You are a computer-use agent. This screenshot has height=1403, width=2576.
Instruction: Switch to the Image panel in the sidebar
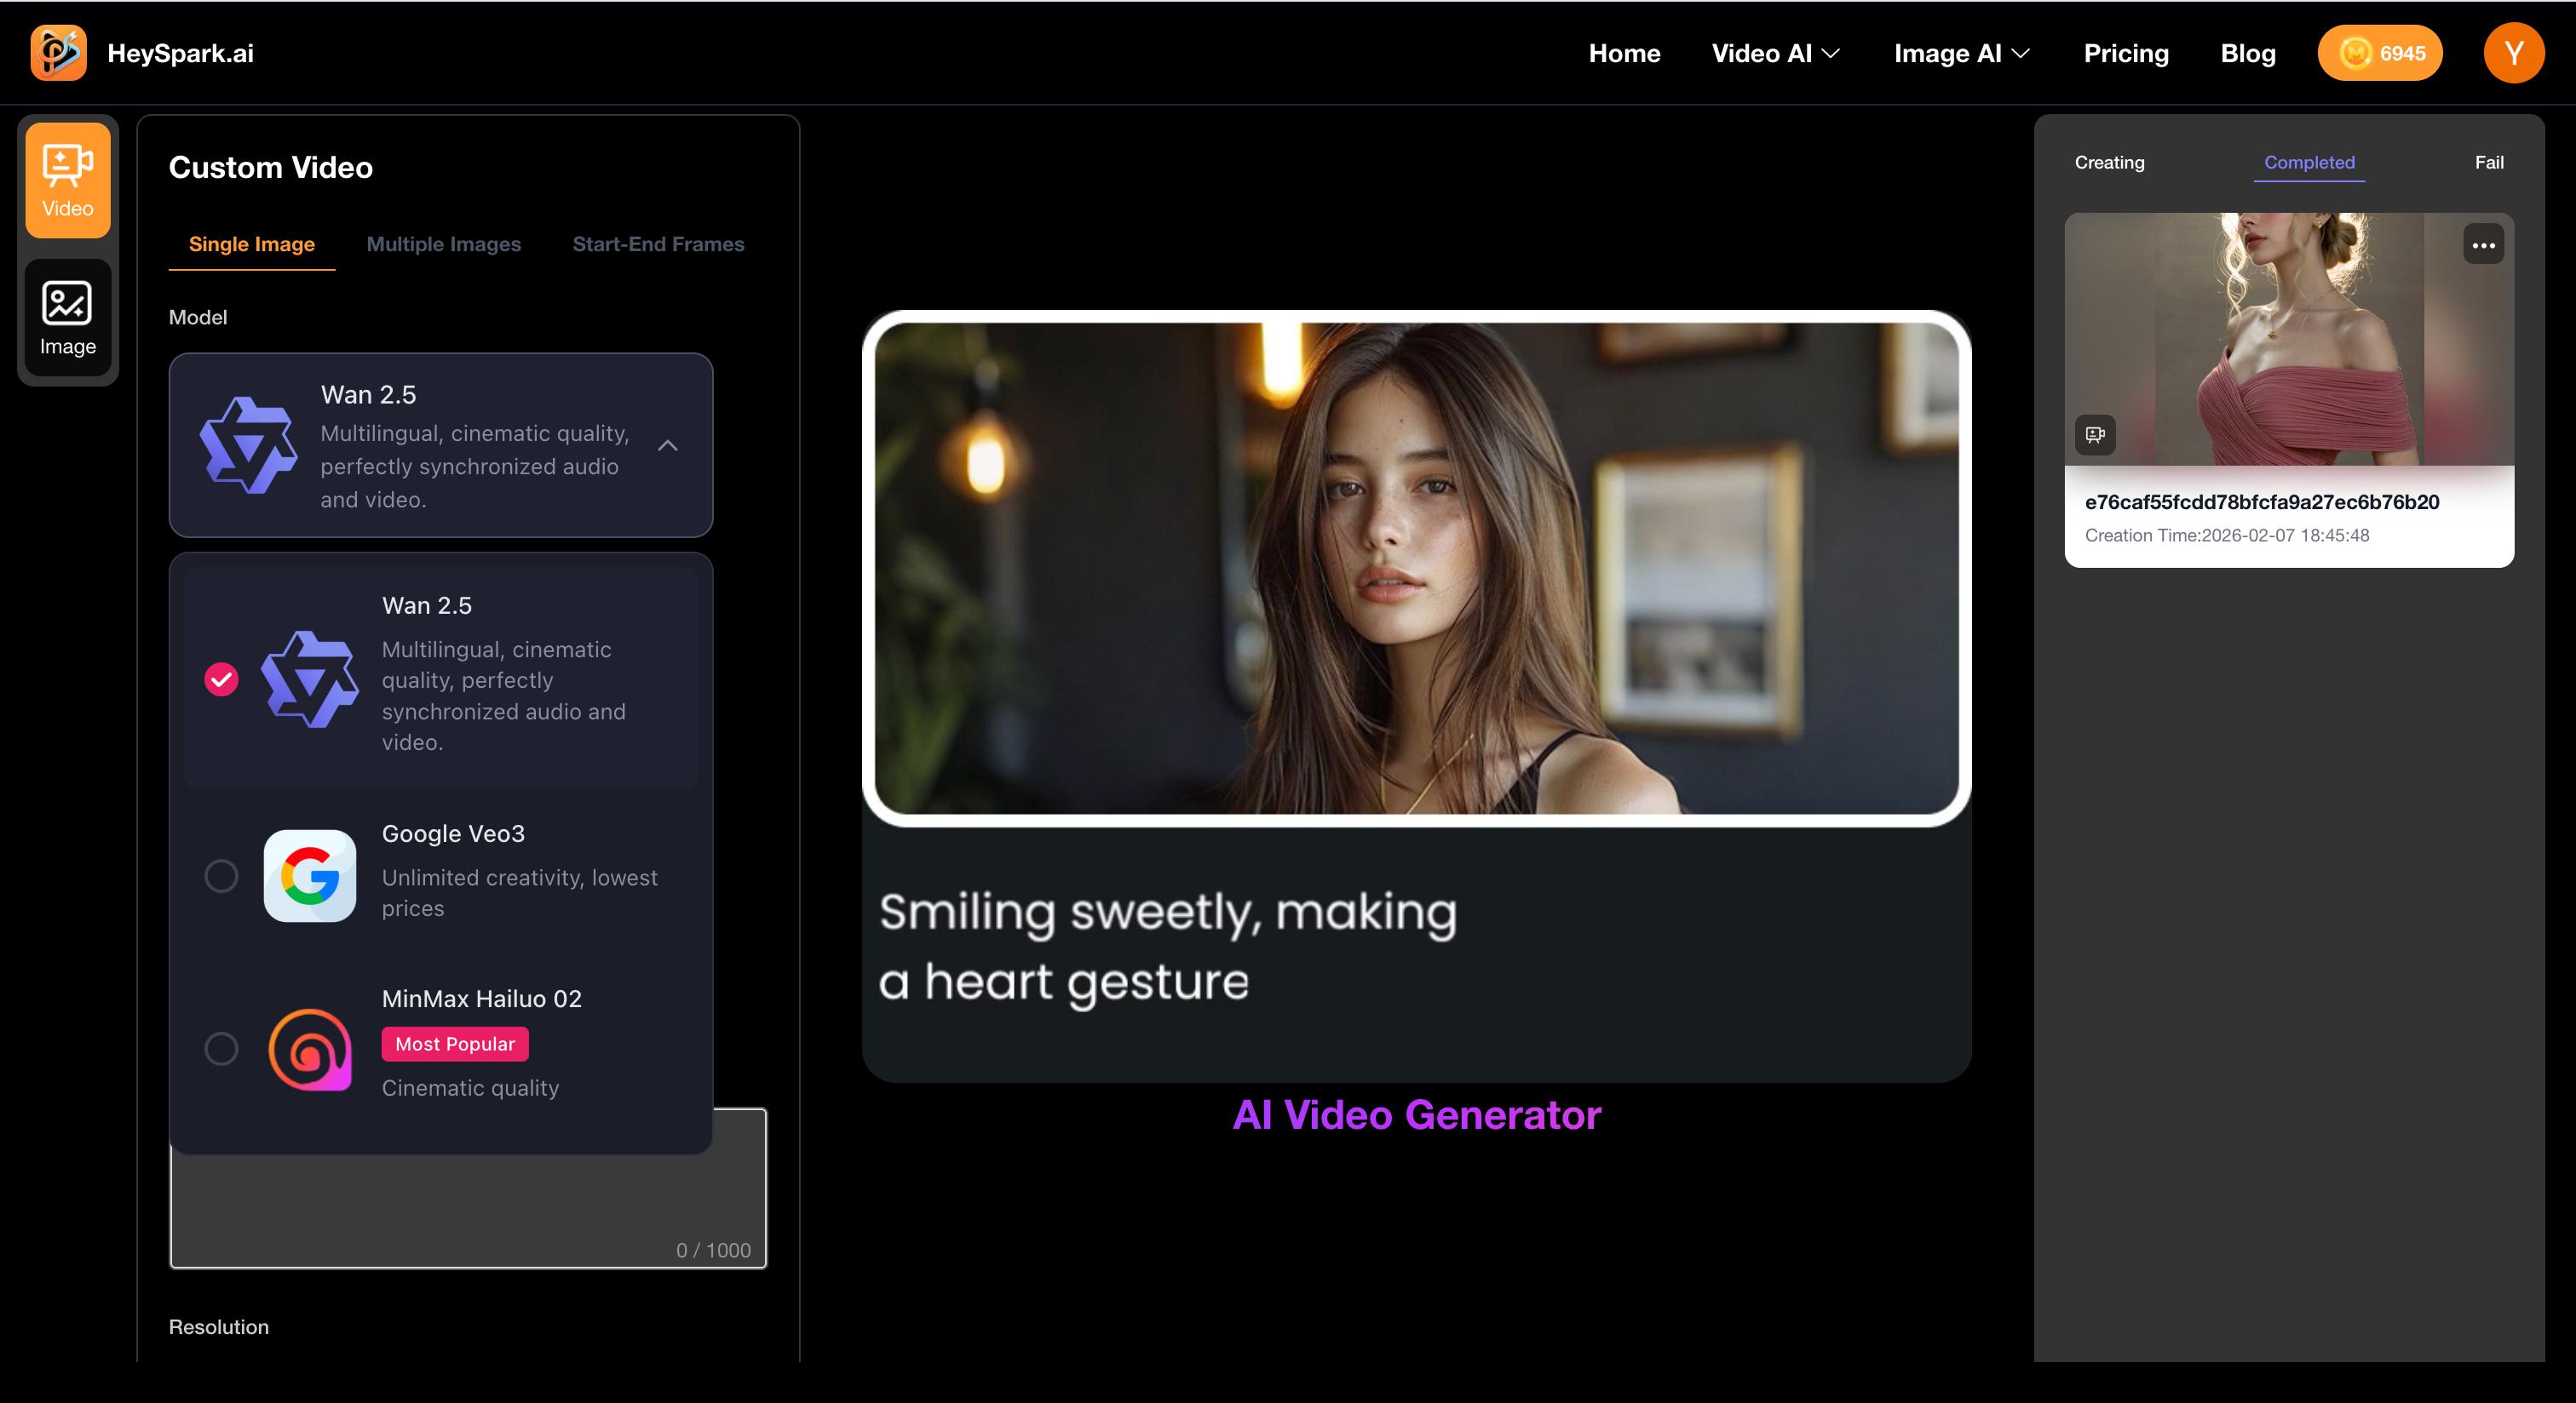pos(67,318)
